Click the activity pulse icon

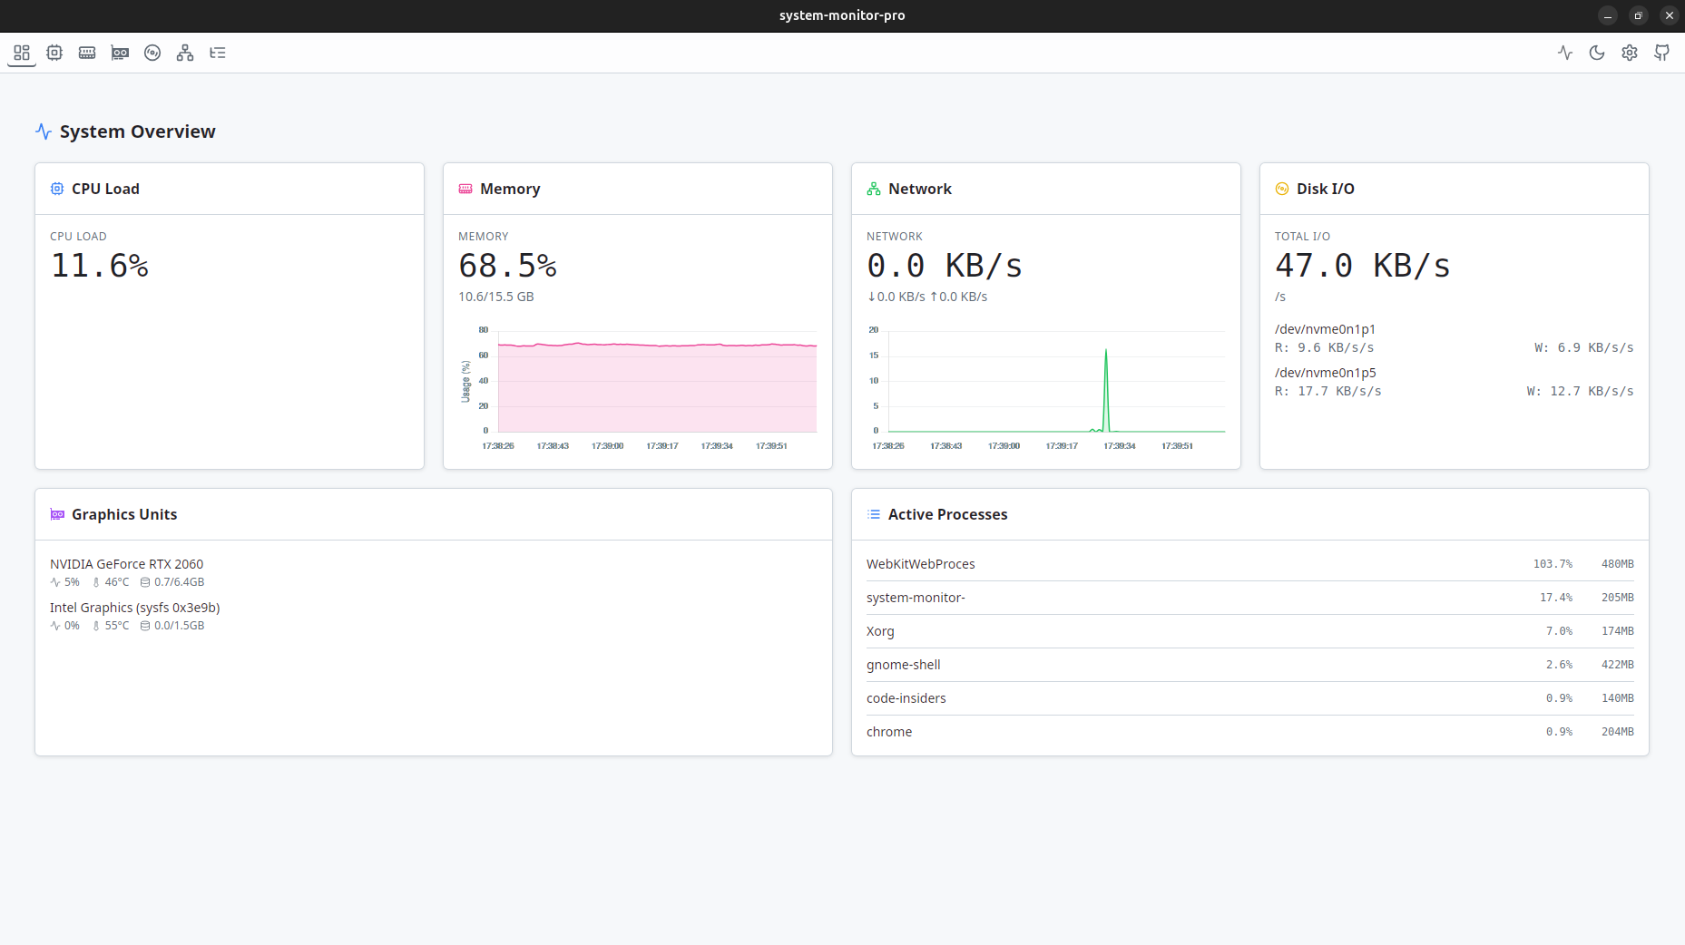tap(1565, 53)
